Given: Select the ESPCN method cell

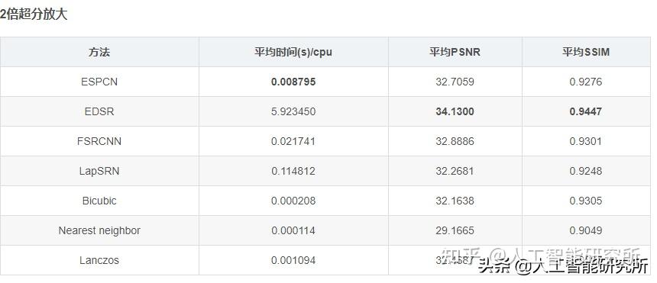Looking at the screenshot, I should [x=99, y=82].
